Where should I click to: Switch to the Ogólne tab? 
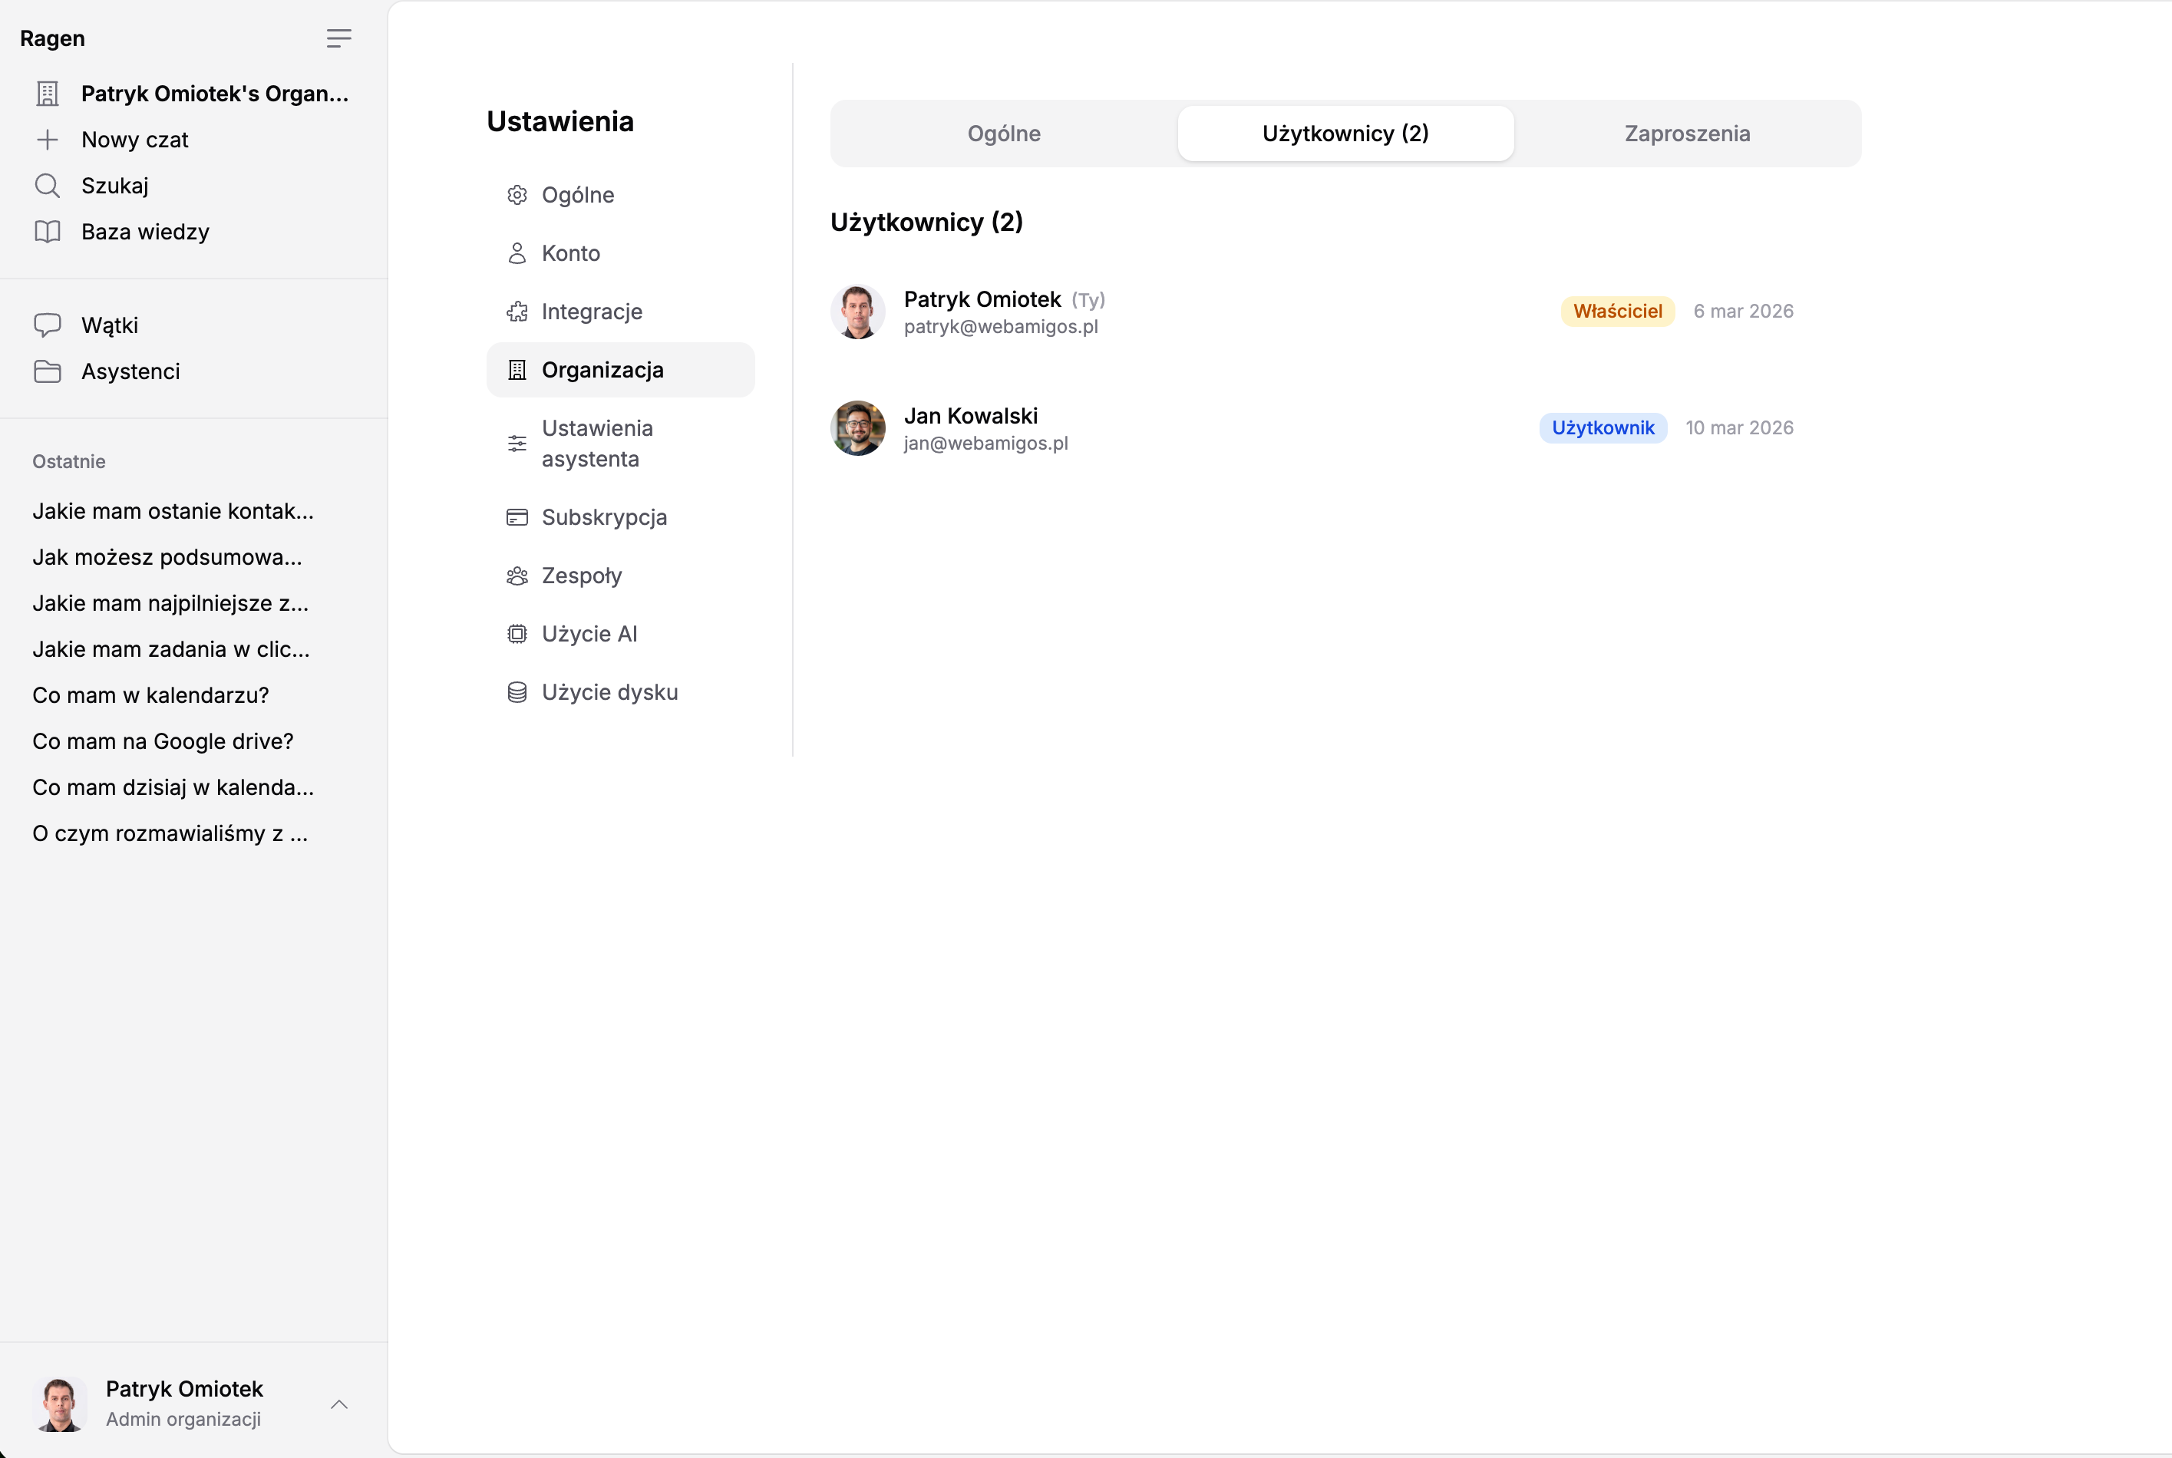[1003, 133]
